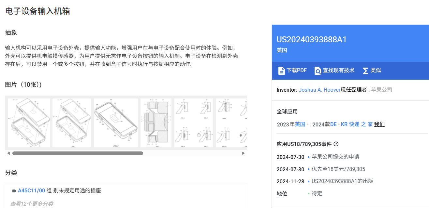429x208 pixels.
Task: Click left arrow of image carousel scrollbar
Action: pyautogui.click(x=8, y=153)
